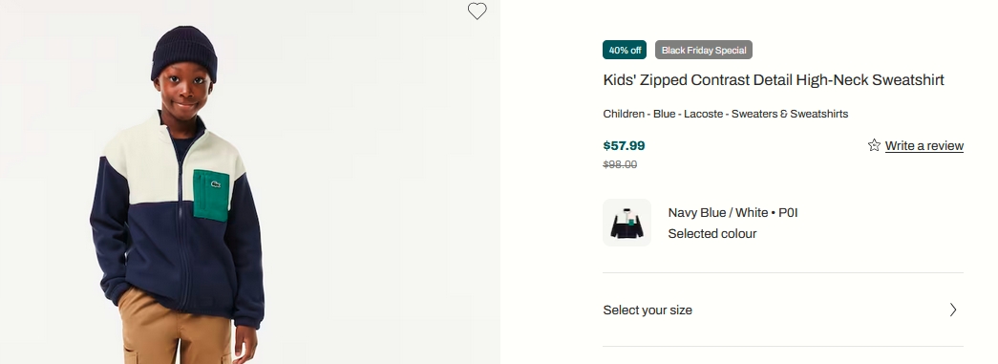The height and width of the screenshot is (364, 998).
Task: Click the crossed-out $98.00 original price
Action: pos(620,165)
